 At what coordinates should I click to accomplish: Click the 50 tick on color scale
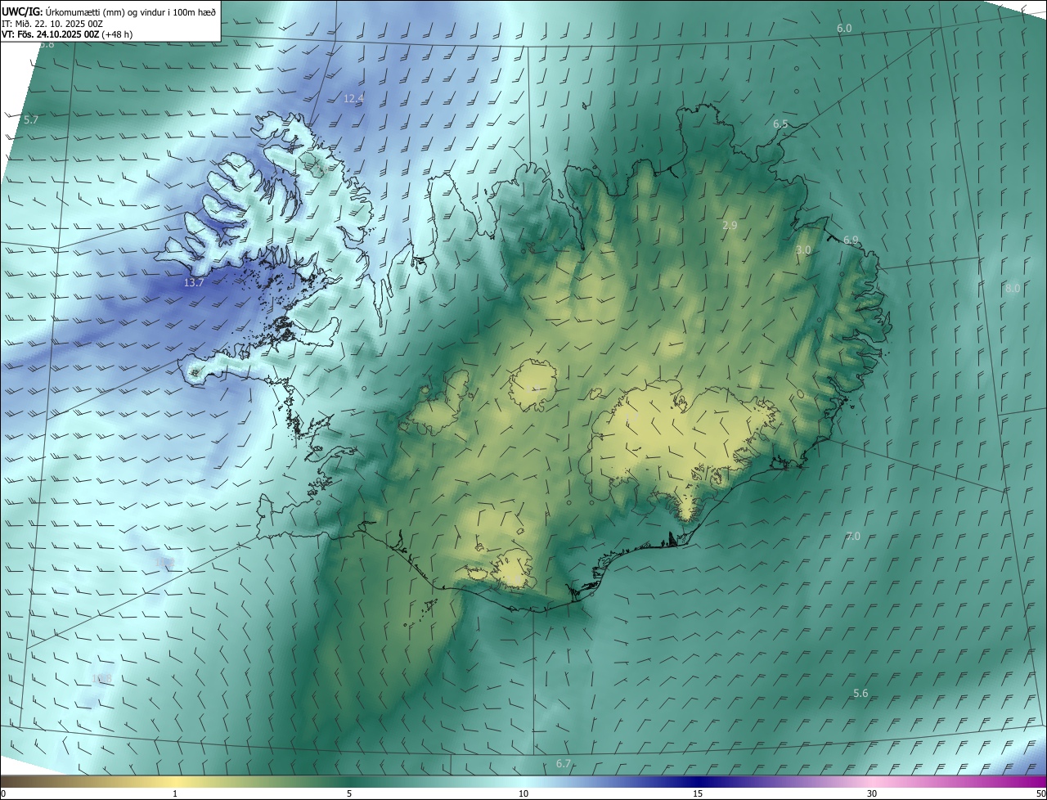[x=1040, y=793]
